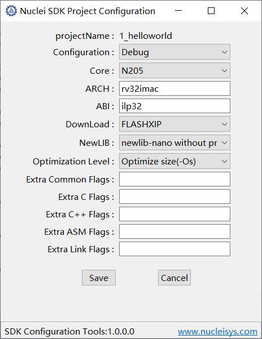Click into the Extra Link Flags input
262x339 pixels.
point(174,249)
